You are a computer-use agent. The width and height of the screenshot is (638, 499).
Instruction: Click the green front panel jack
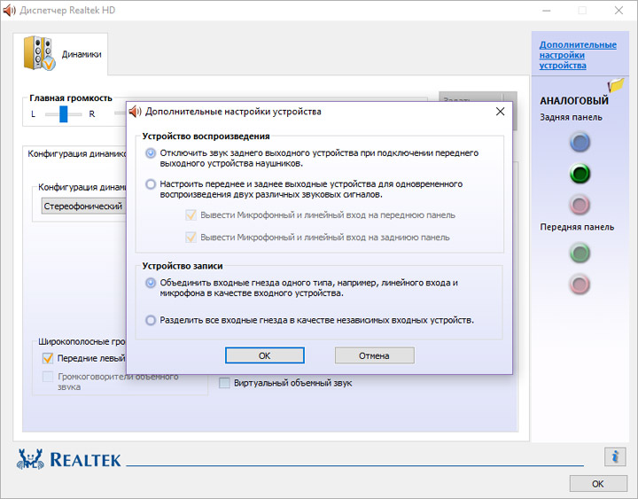click(x=580, y=253)
